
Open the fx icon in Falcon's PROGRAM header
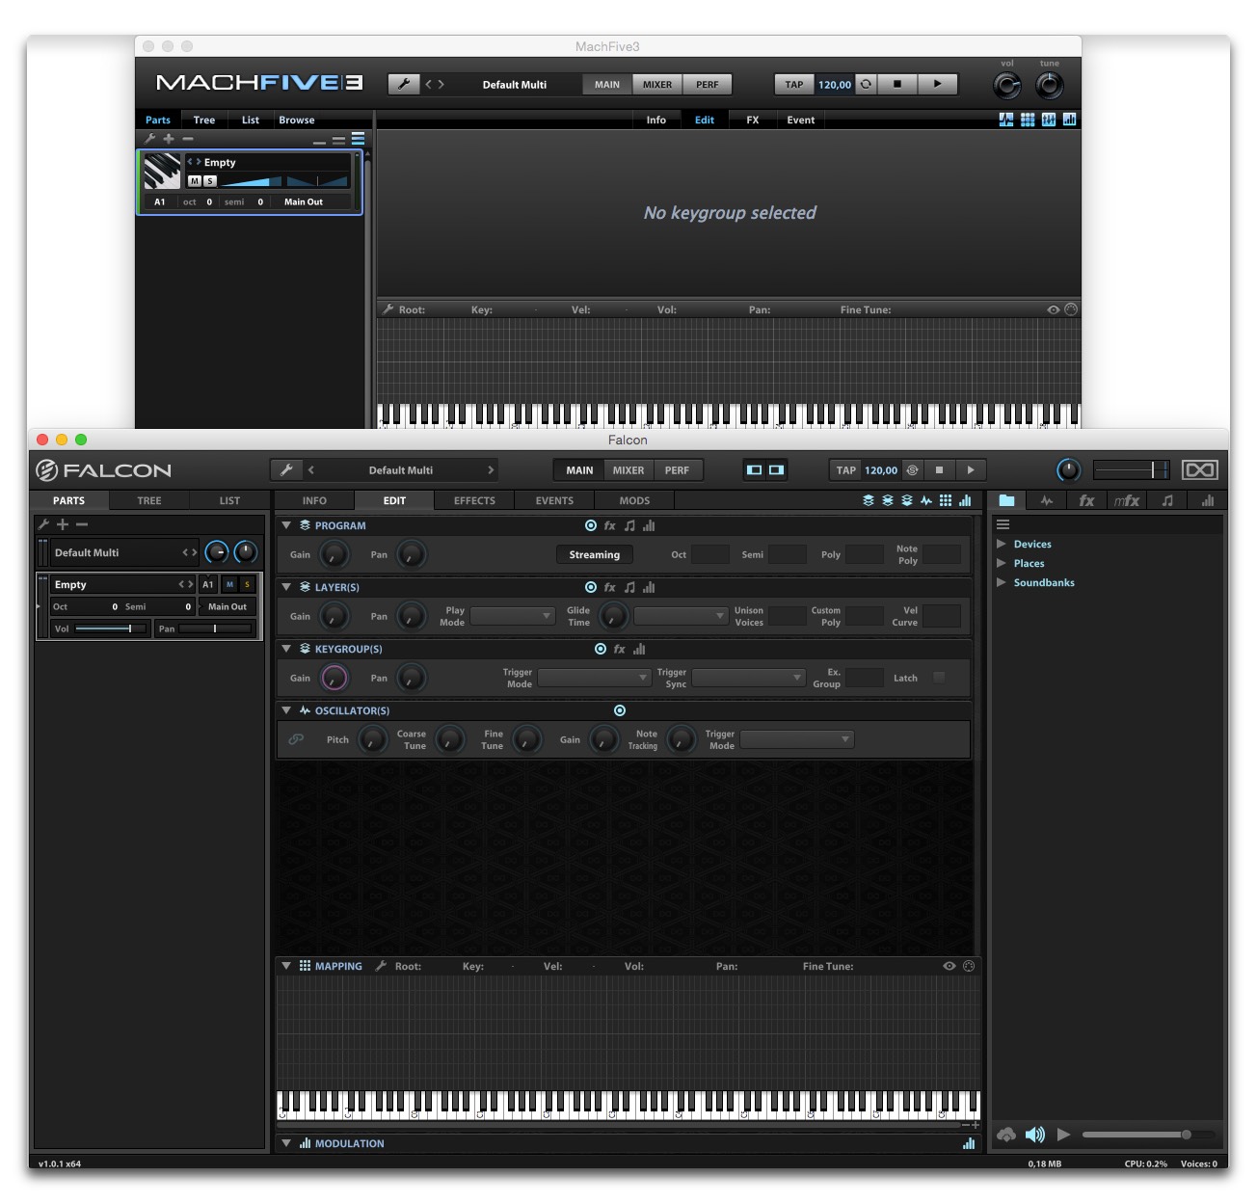pyautogui.click(x=610, y=525)
